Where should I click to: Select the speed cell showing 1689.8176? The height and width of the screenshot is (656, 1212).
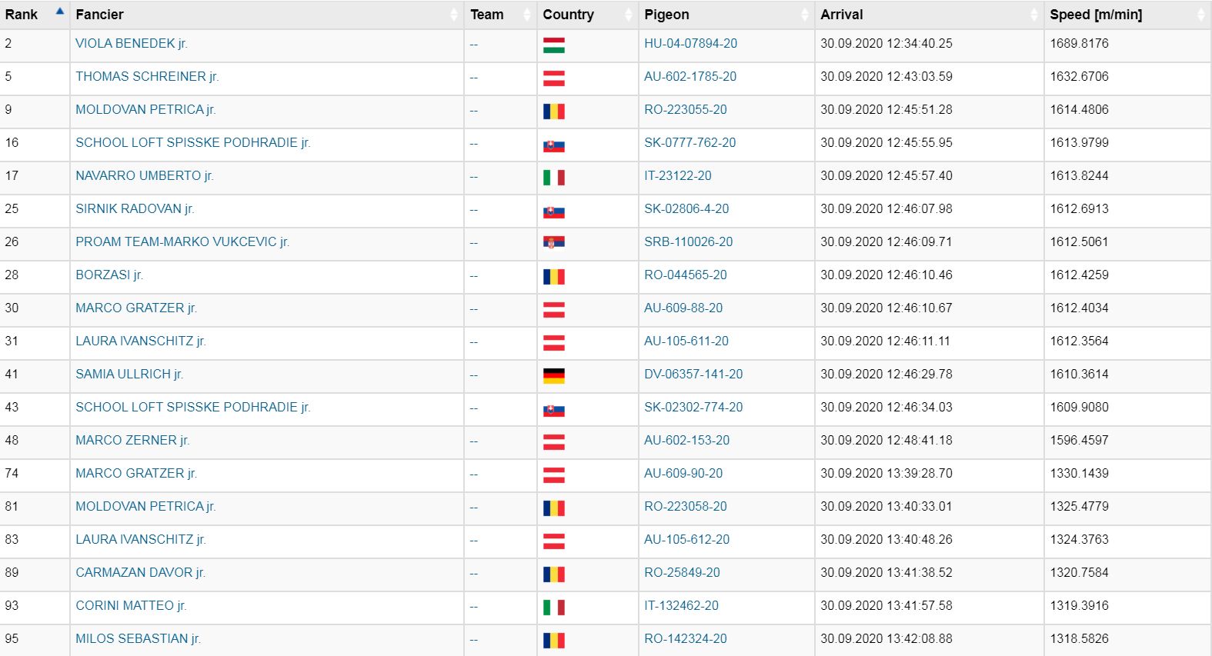(x=1079, y=44)
